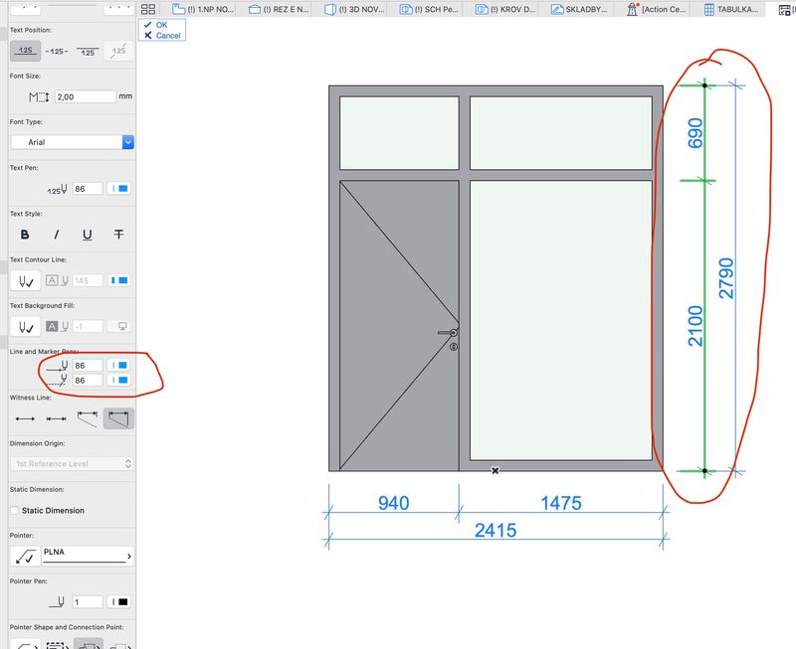Click the X origin marker below the frame
Screen dimensions: 796x649
(495, 470)
